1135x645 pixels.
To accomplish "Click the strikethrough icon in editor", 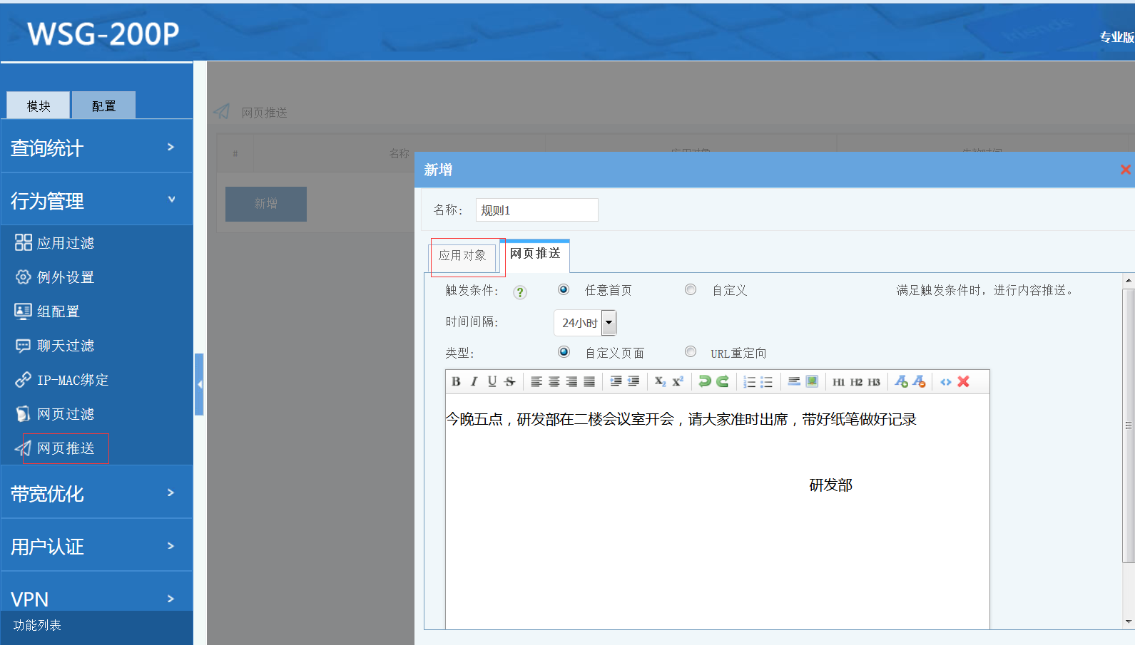I will tap(509, 381).
